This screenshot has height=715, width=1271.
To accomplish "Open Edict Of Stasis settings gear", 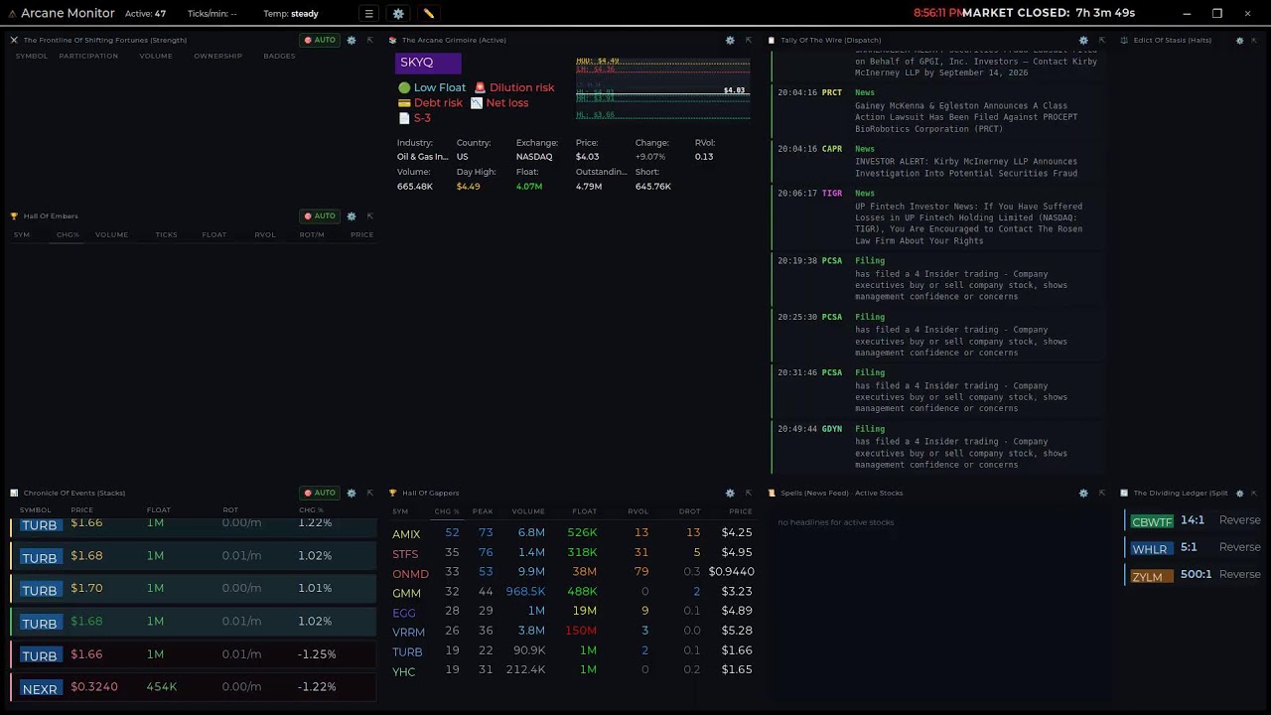I will (x=1239, y=40).
